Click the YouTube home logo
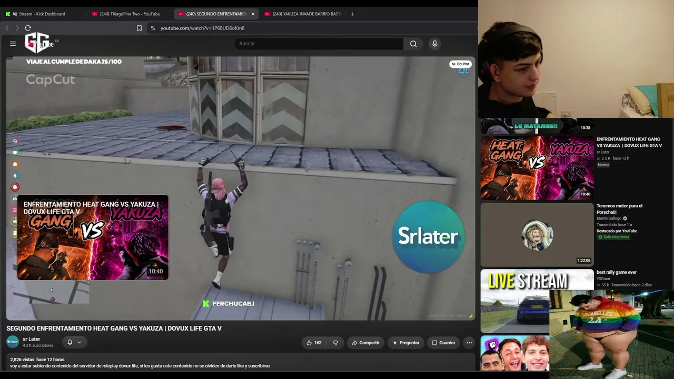The image size is (674, 379). (x=39, y=43)
